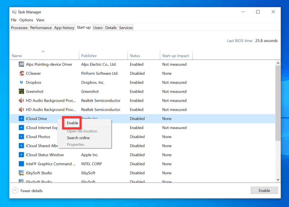Open the View menu

pos(40,20)
